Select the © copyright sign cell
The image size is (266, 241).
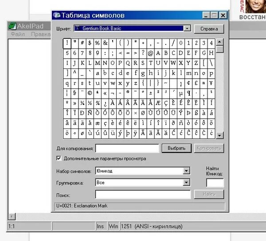(x=90, y=93)
